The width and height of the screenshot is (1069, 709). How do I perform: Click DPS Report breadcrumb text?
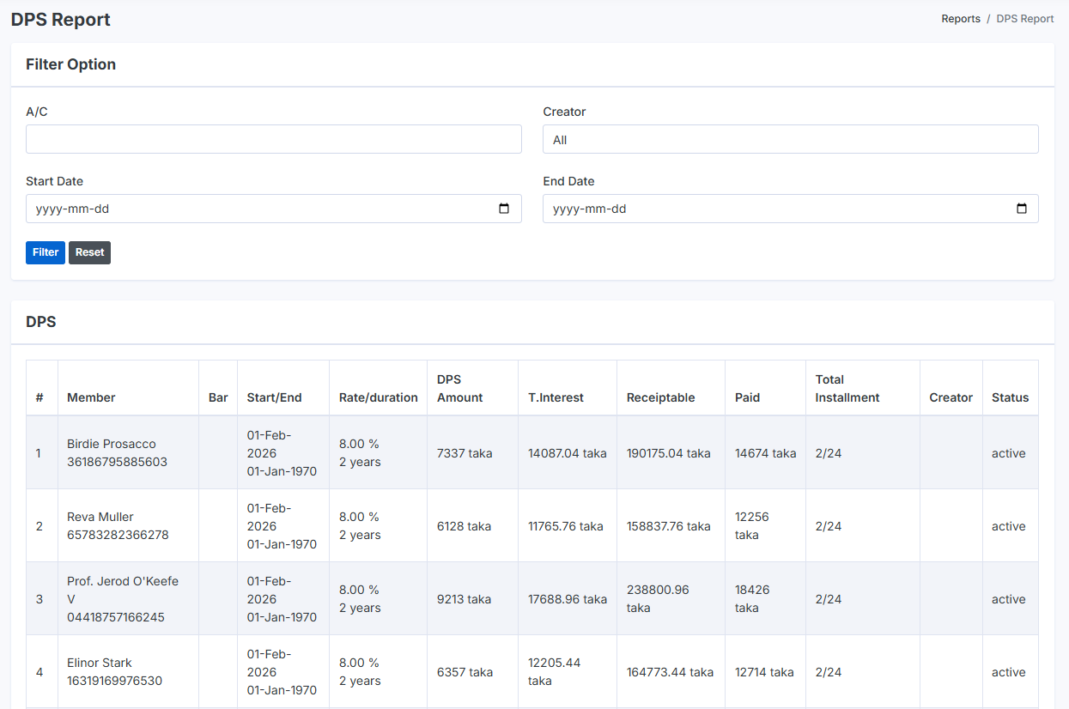coord(1025,19)
